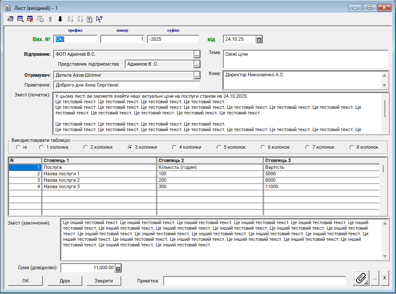Choose the "8 колонок" radio button
Image resolution: width=396 pixels, height=294 pixels.
(x=352, y=147)
